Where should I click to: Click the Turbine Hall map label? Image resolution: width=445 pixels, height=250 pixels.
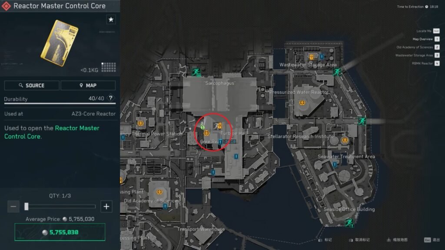pos(232,133)
